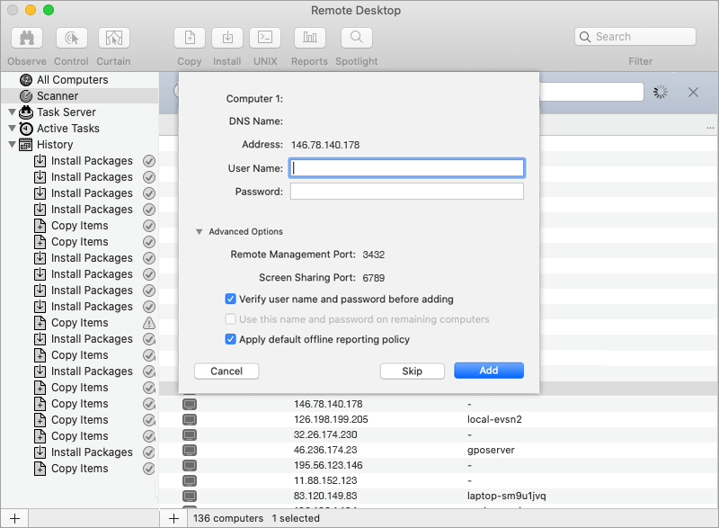719x528 pixels.
Task: Select Scanner in the sidebar
Action: tap(58, 96)
